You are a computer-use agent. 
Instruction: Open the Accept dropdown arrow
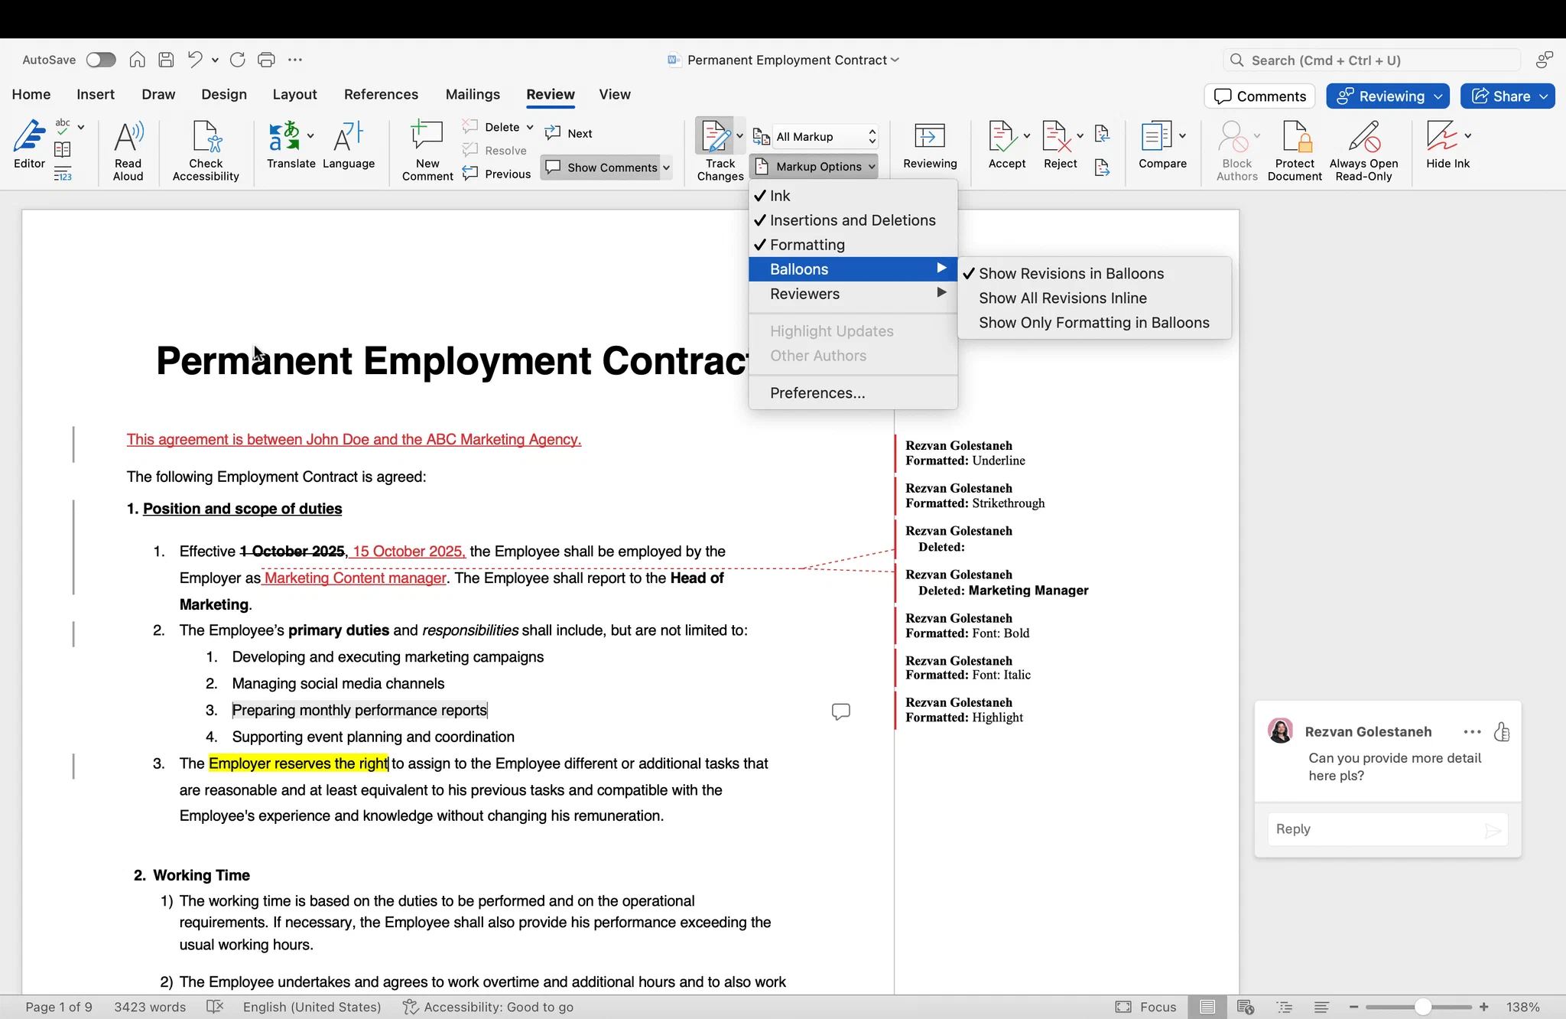pos(1027,135)
